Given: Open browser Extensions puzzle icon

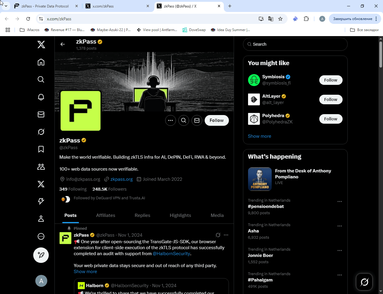Looking at the screenshot, I should click(x=306, y=19).
